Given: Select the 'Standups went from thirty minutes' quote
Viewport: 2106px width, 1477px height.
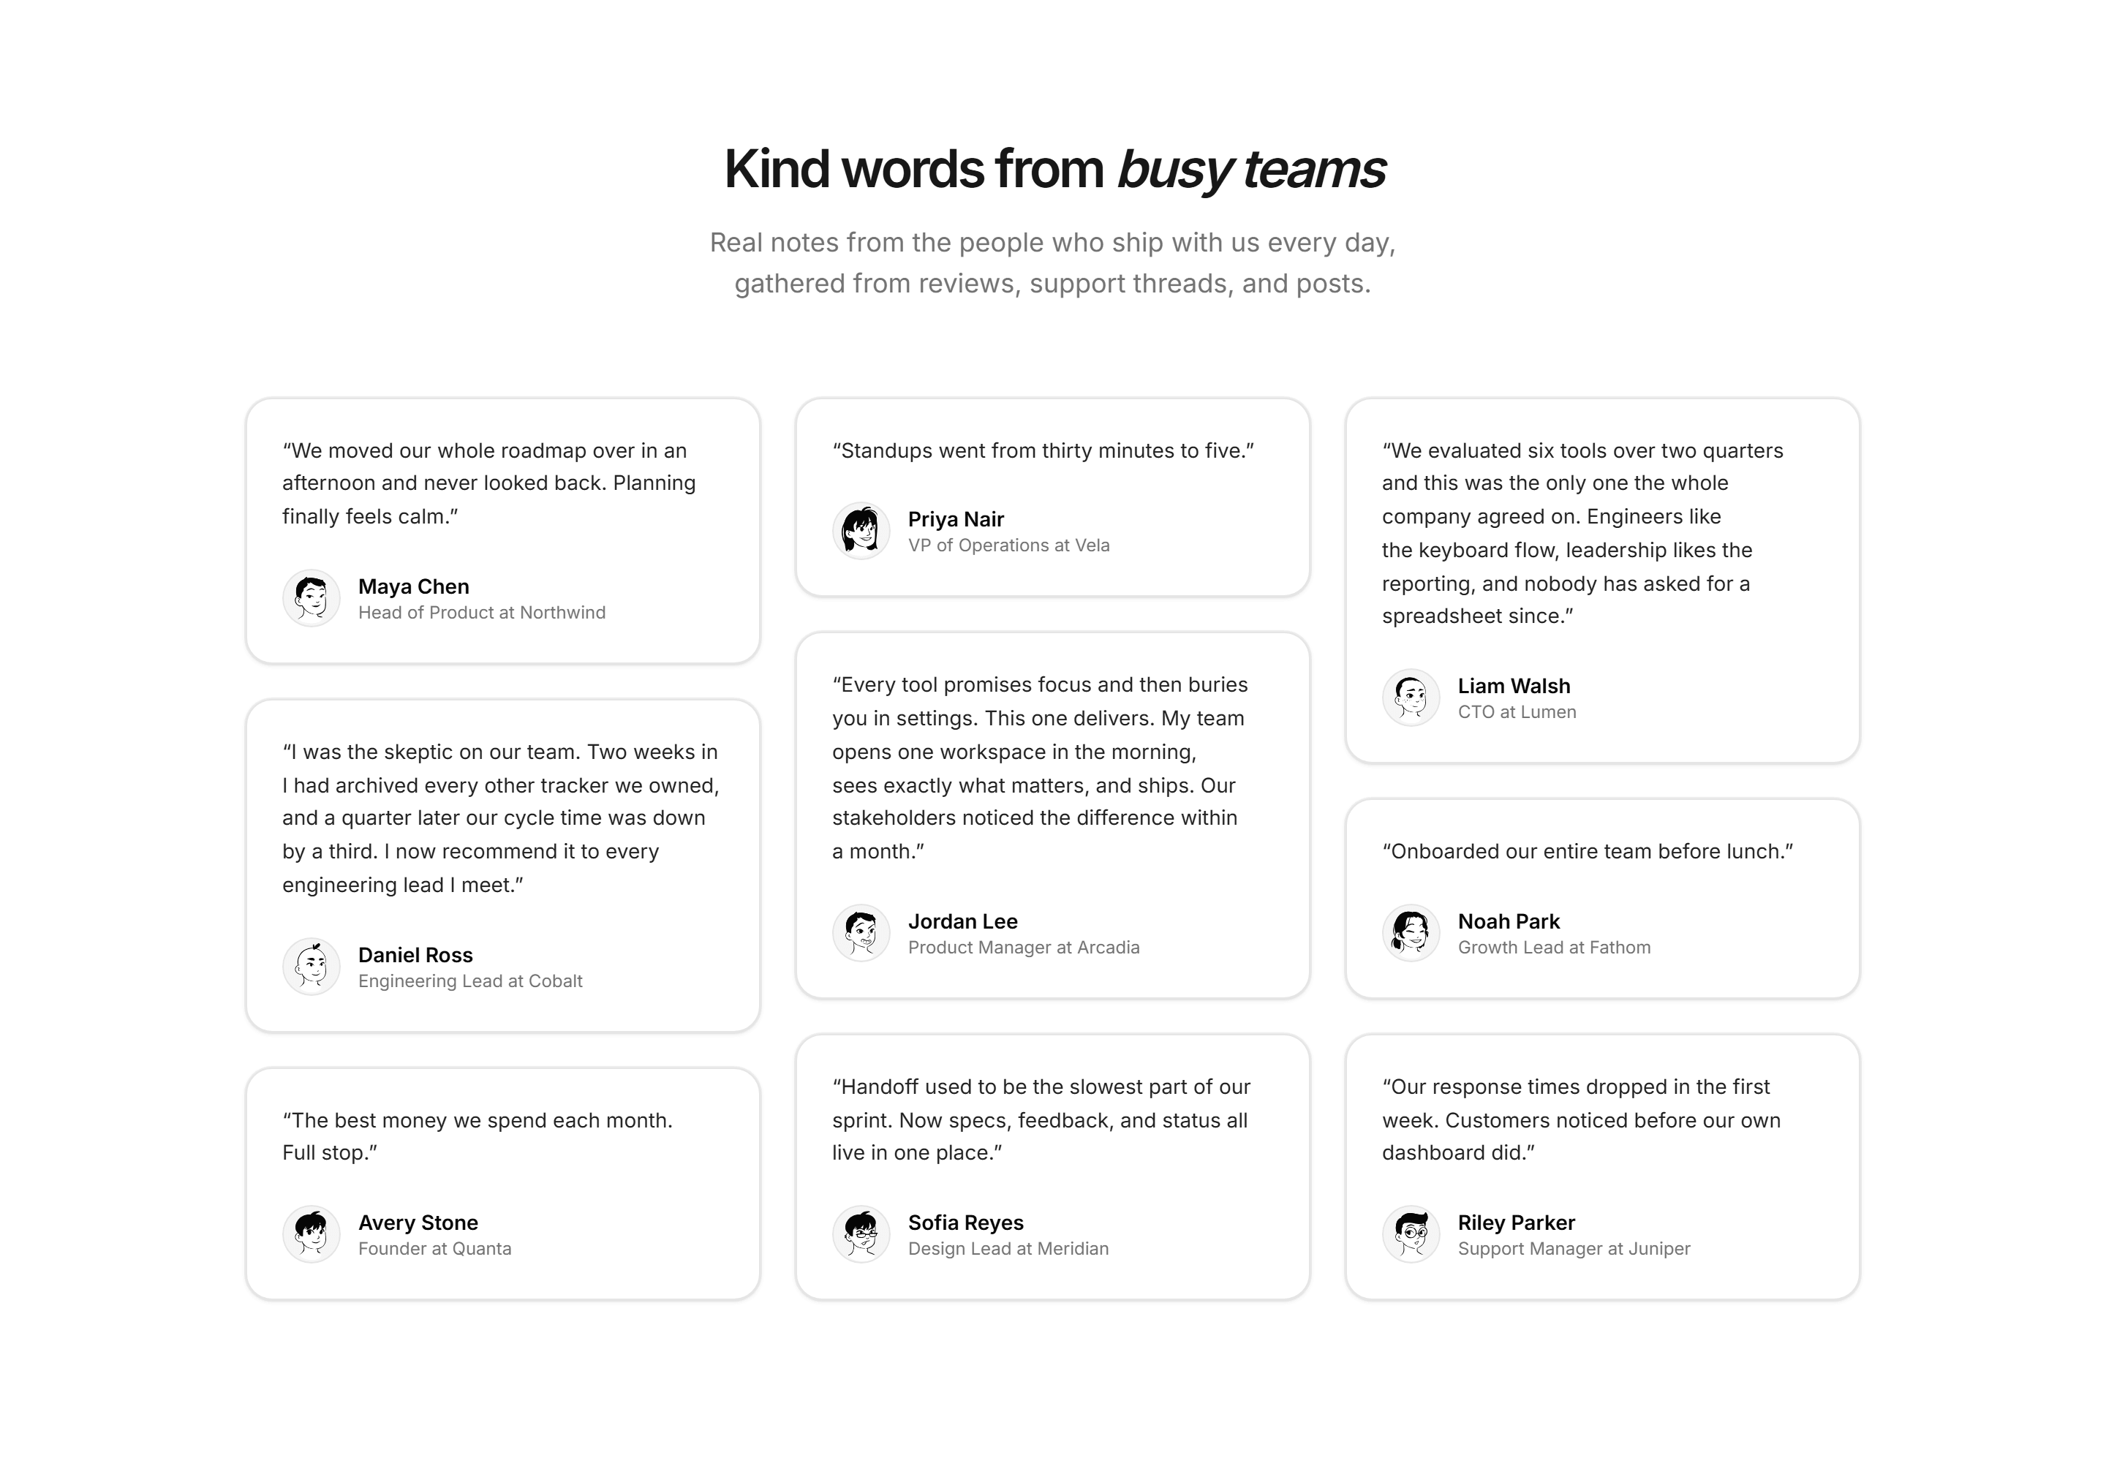Looking at the screenshot, I should click(1043, 450).
